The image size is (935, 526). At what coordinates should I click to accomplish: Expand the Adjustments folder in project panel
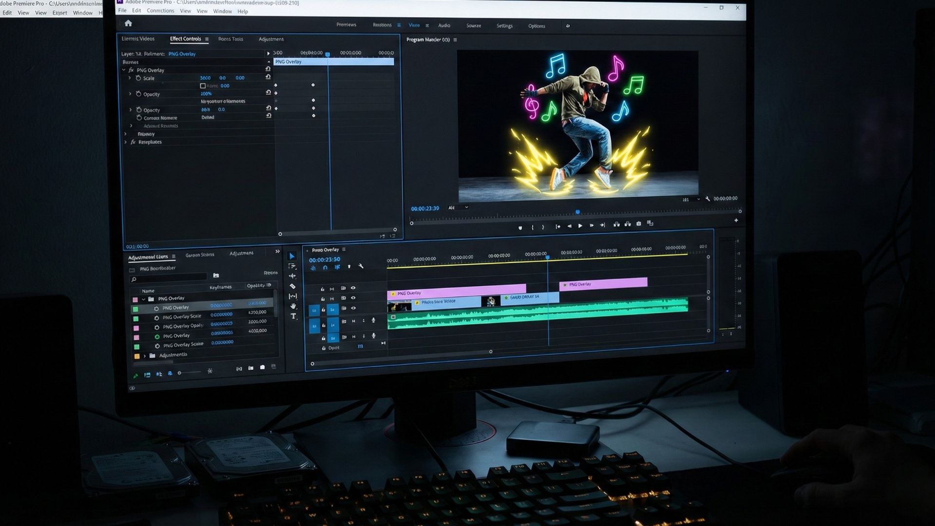click(145, 356)
